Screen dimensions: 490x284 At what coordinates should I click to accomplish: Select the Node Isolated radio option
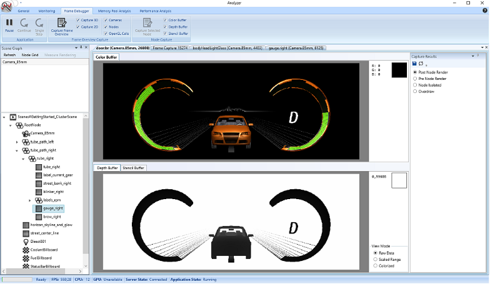tap(415, 85)
